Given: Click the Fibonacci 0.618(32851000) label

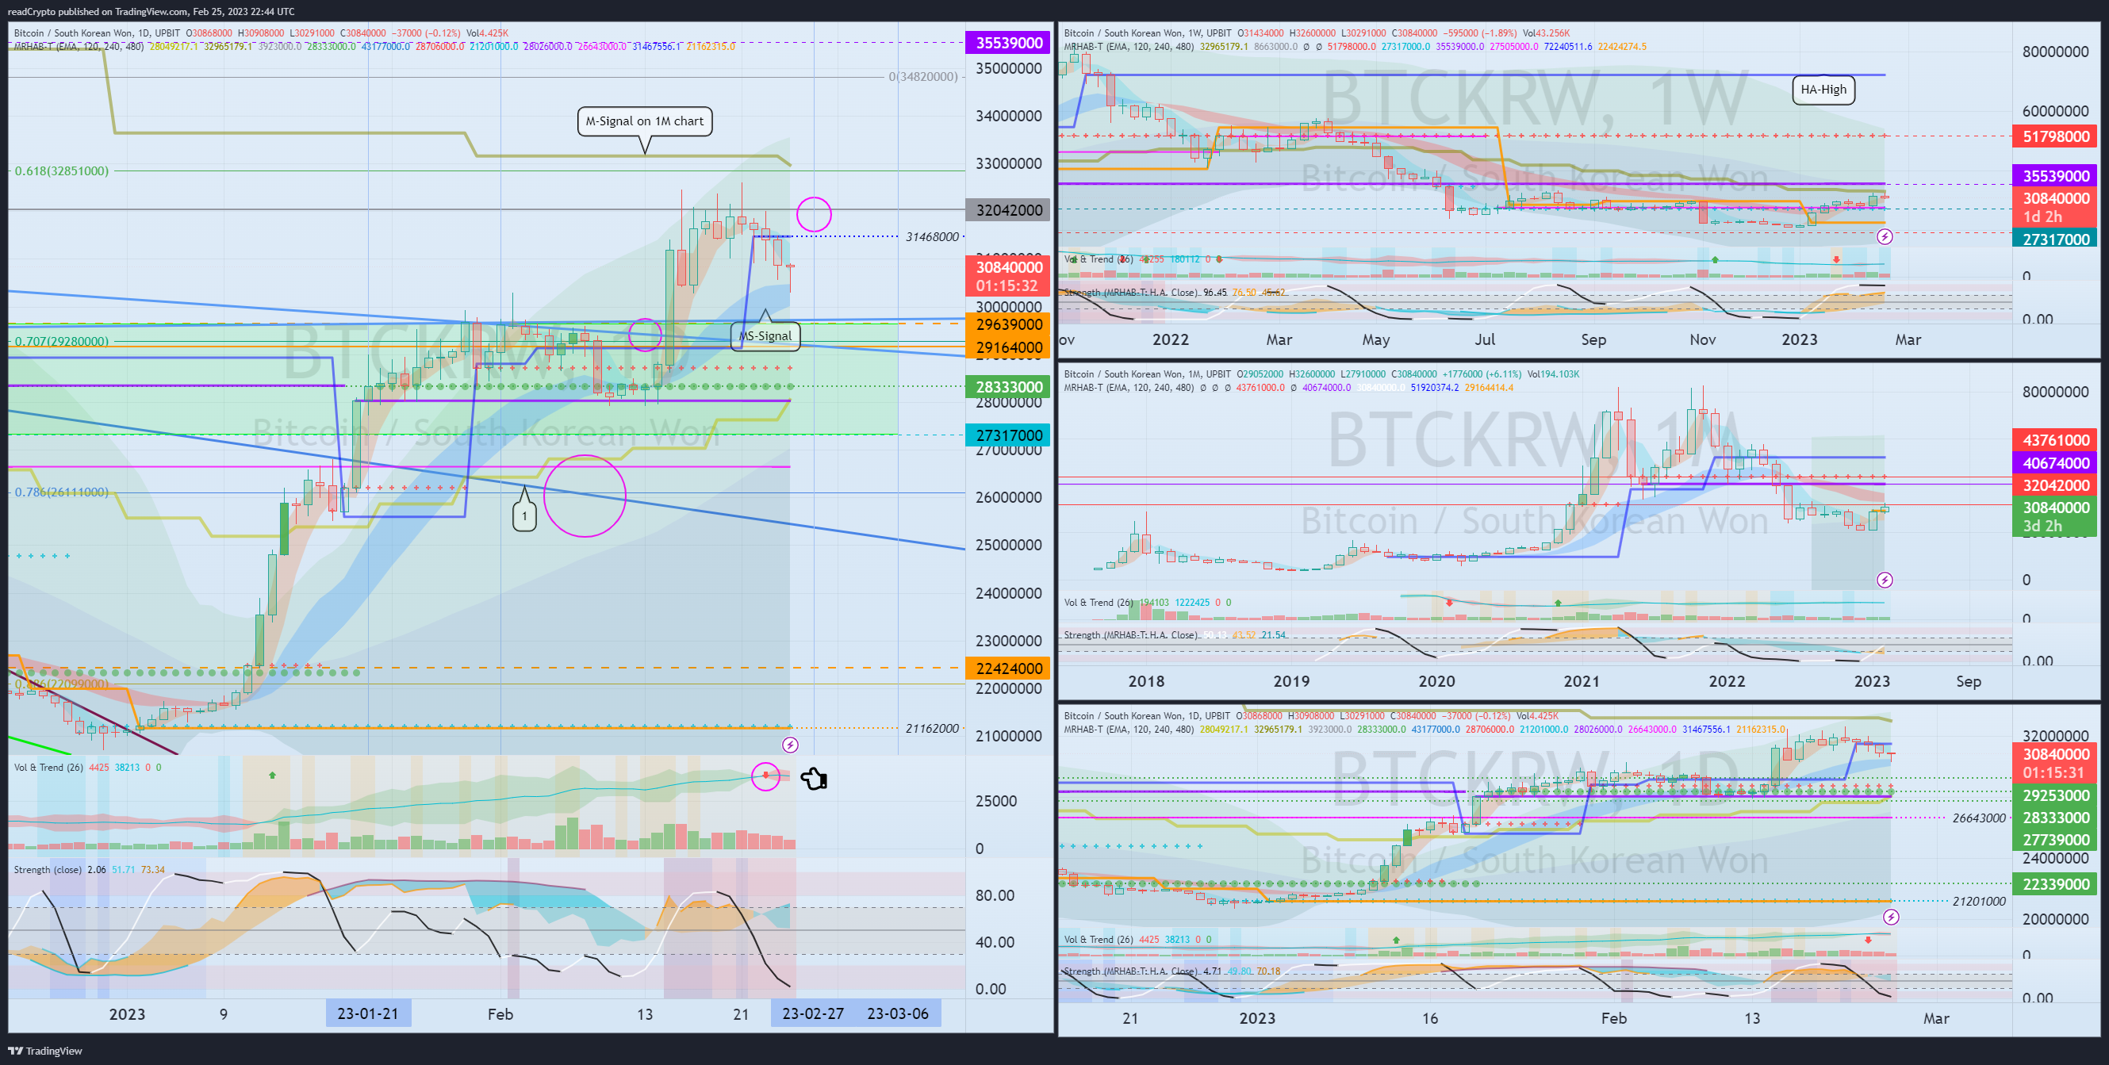Looking at the screenshot, I should pyautogui.click(x=61, y=171).
